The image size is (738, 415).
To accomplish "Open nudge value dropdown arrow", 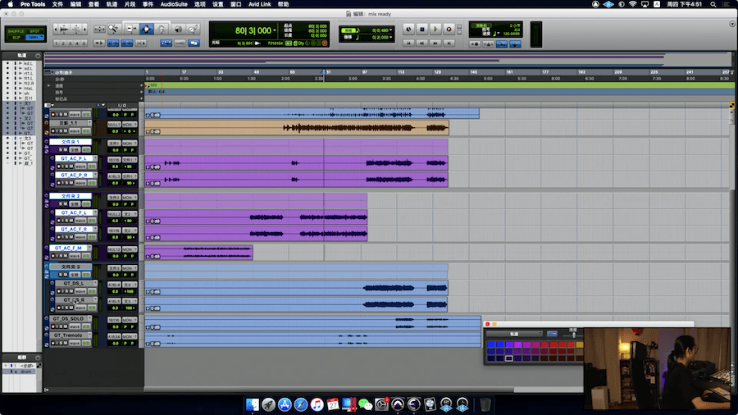I will (x=390, y=37).
